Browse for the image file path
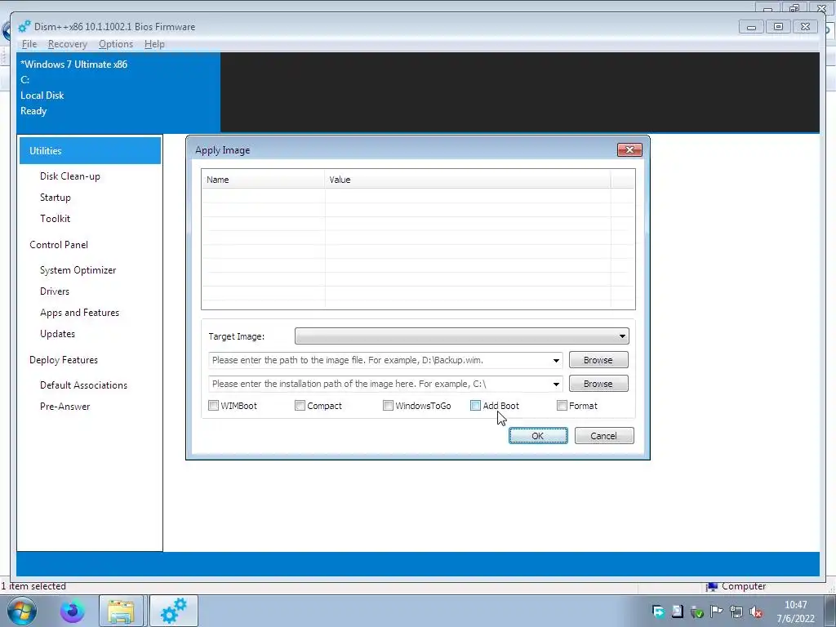The image size is (836, 627). [x=598, y=360]
